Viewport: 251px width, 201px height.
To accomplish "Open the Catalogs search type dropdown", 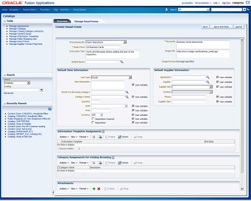I will pyautogui.click(x=28, y=83).
